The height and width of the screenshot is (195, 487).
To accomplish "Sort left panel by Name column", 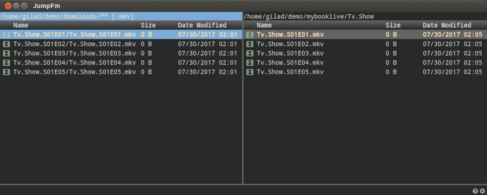I will click(21, 25).
